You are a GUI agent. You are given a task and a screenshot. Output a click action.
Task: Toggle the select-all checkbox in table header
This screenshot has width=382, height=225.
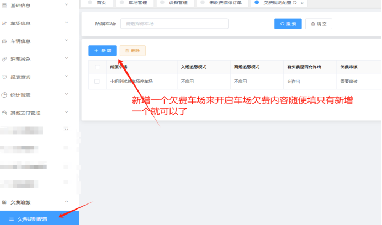[98, 67]
